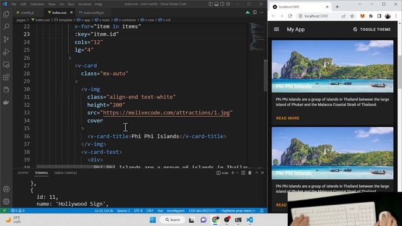Select the TERMINAL panel tab
Viewport: 402px width, 226px height.
41,173
